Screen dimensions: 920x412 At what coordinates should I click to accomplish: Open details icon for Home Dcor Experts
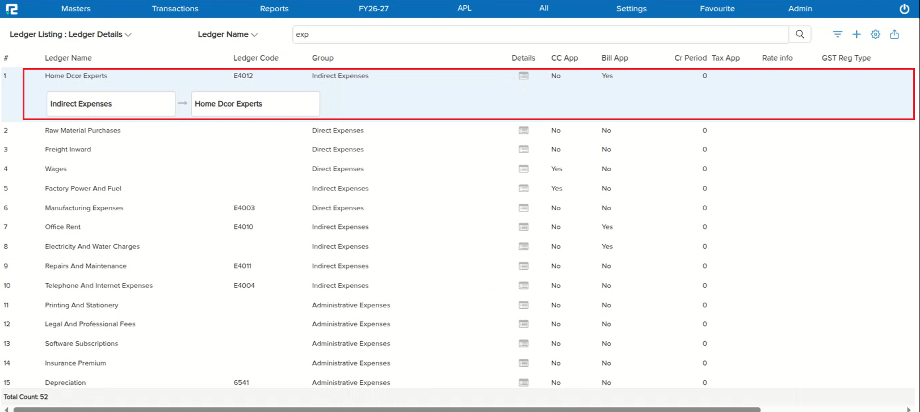pyautogui.click(x=523, y=76)
